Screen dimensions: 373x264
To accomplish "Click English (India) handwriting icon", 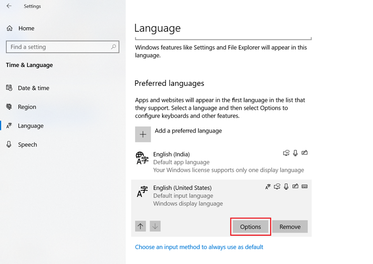I will [x=304, y=153].
